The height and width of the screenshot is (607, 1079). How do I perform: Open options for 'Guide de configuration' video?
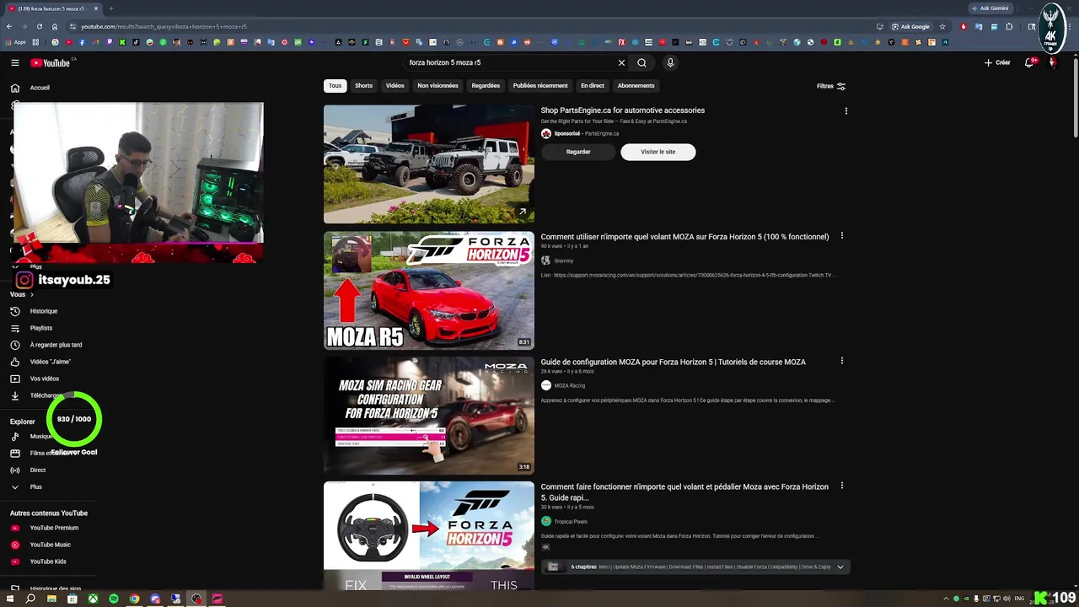pyautogui.click(x=841, y=361)
